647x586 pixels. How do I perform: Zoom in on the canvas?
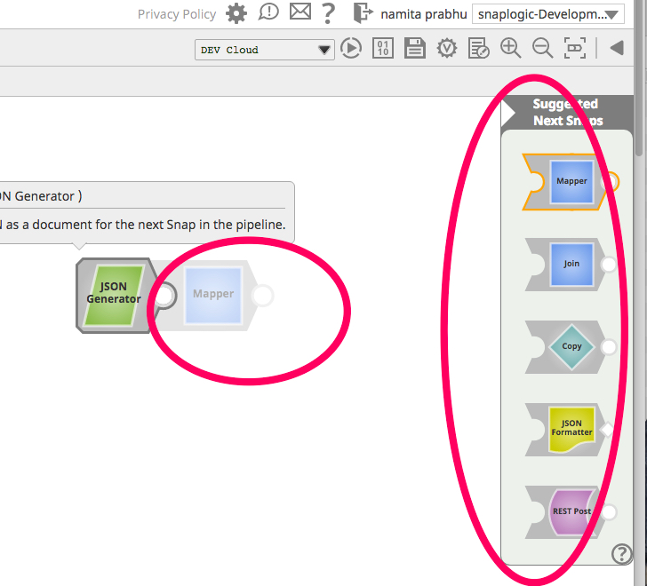point(510,48)
